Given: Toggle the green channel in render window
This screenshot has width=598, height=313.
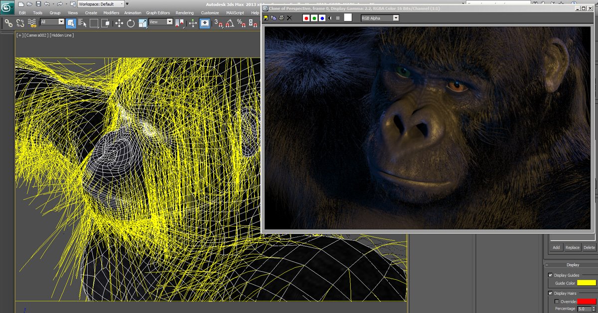Looking at the screenshot, I should pyautogui.click(x=314, y=18).
